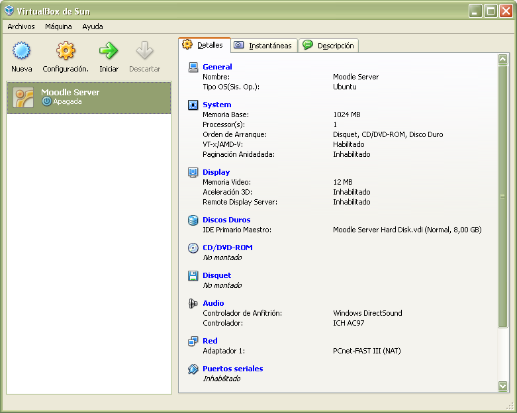Screen dimensions: 517x413
Task: Click the speech bubble icon on the Descripción tab
Action: (308, 45)
